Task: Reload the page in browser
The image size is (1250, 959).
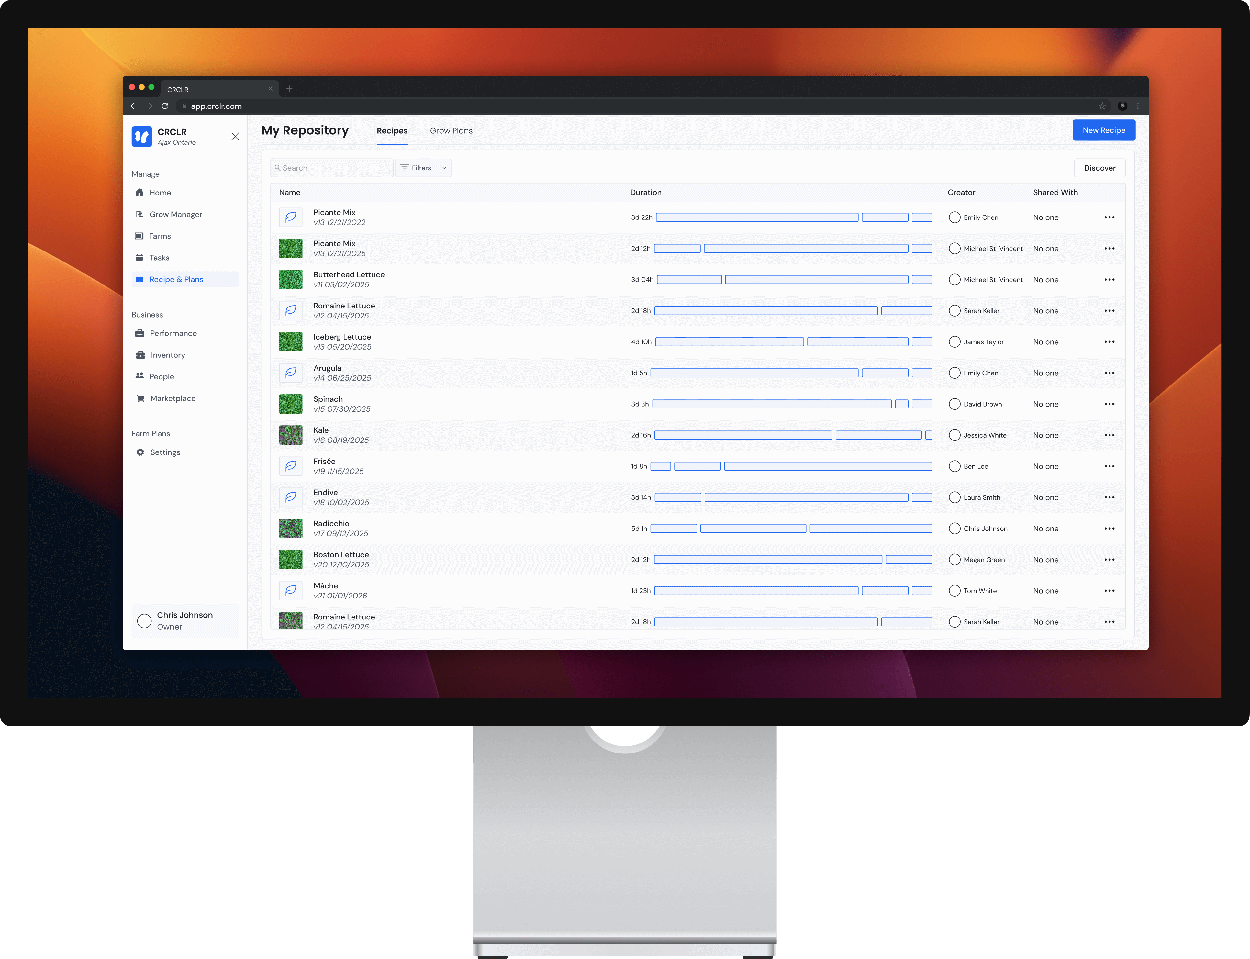Action: [165, 106]
